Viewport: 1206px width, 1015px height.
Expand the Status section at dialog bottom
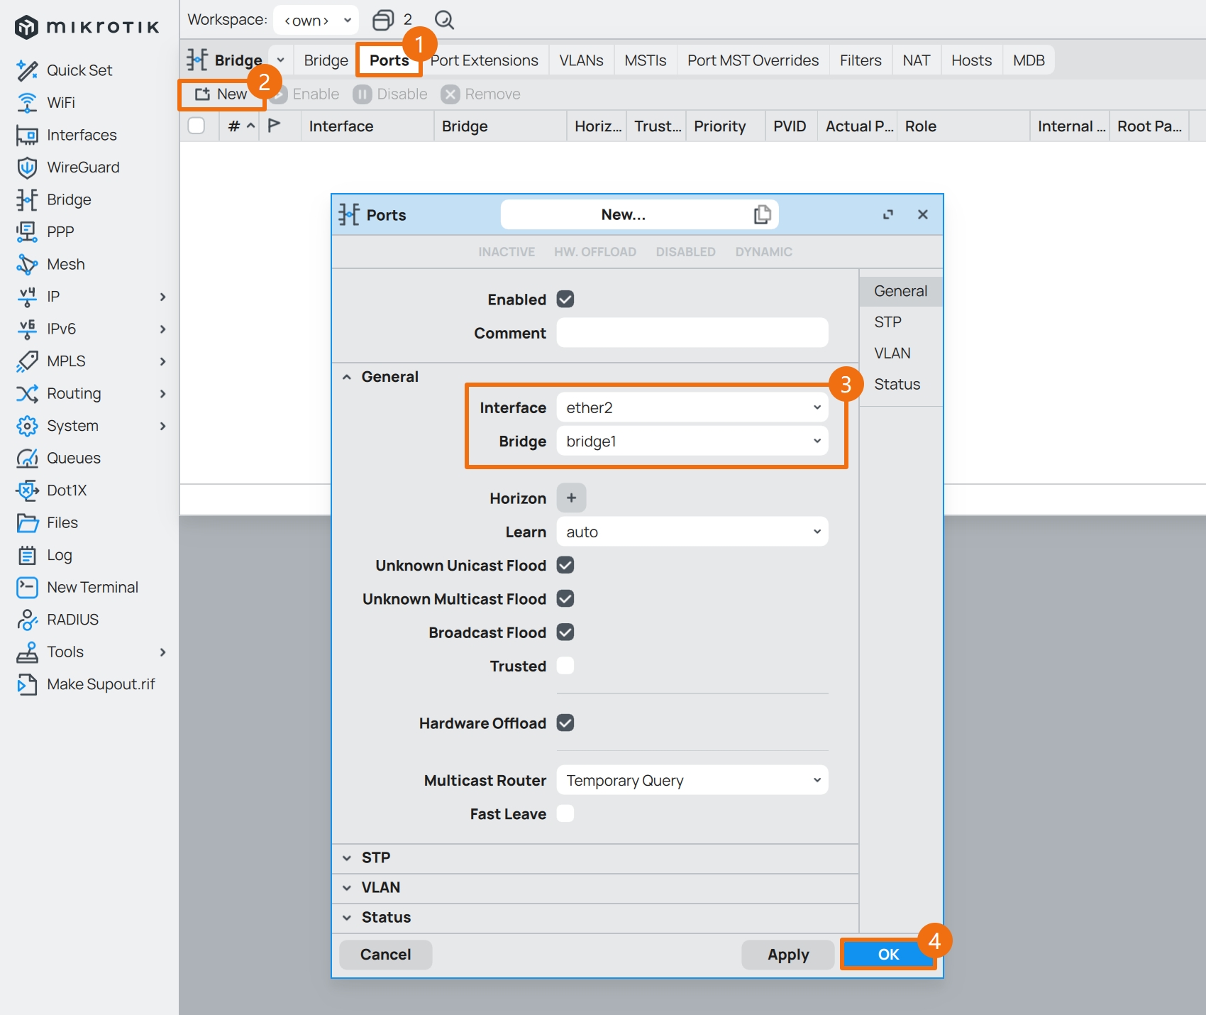click(x=347, y=917)
